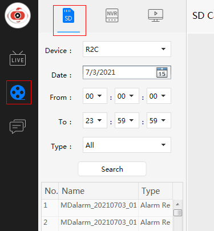Open the Device dropdown showing R2C
Screen dimensions: 214x231
pyautogui.click(x=127, y=49)
